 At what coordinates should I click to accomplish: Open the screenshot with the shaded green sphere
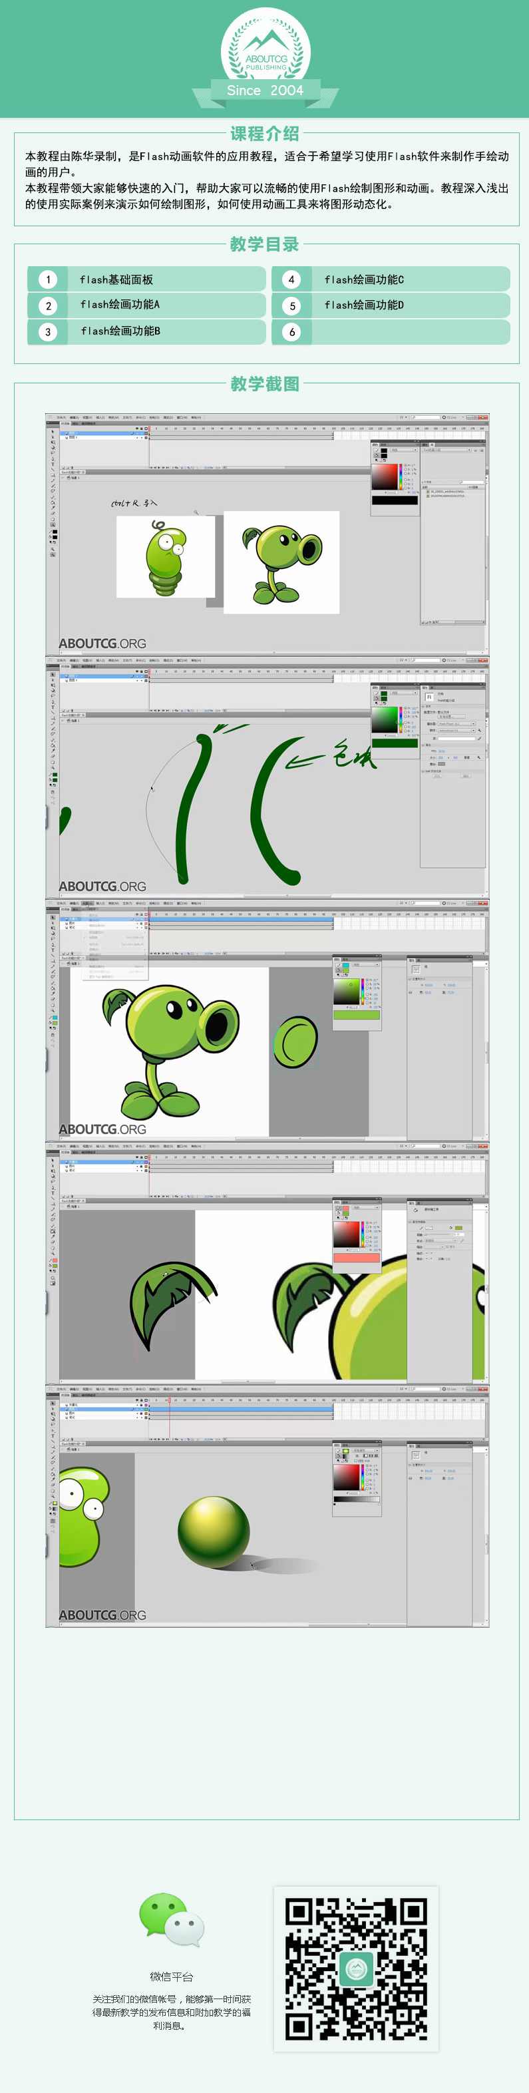click(267, 1507)
